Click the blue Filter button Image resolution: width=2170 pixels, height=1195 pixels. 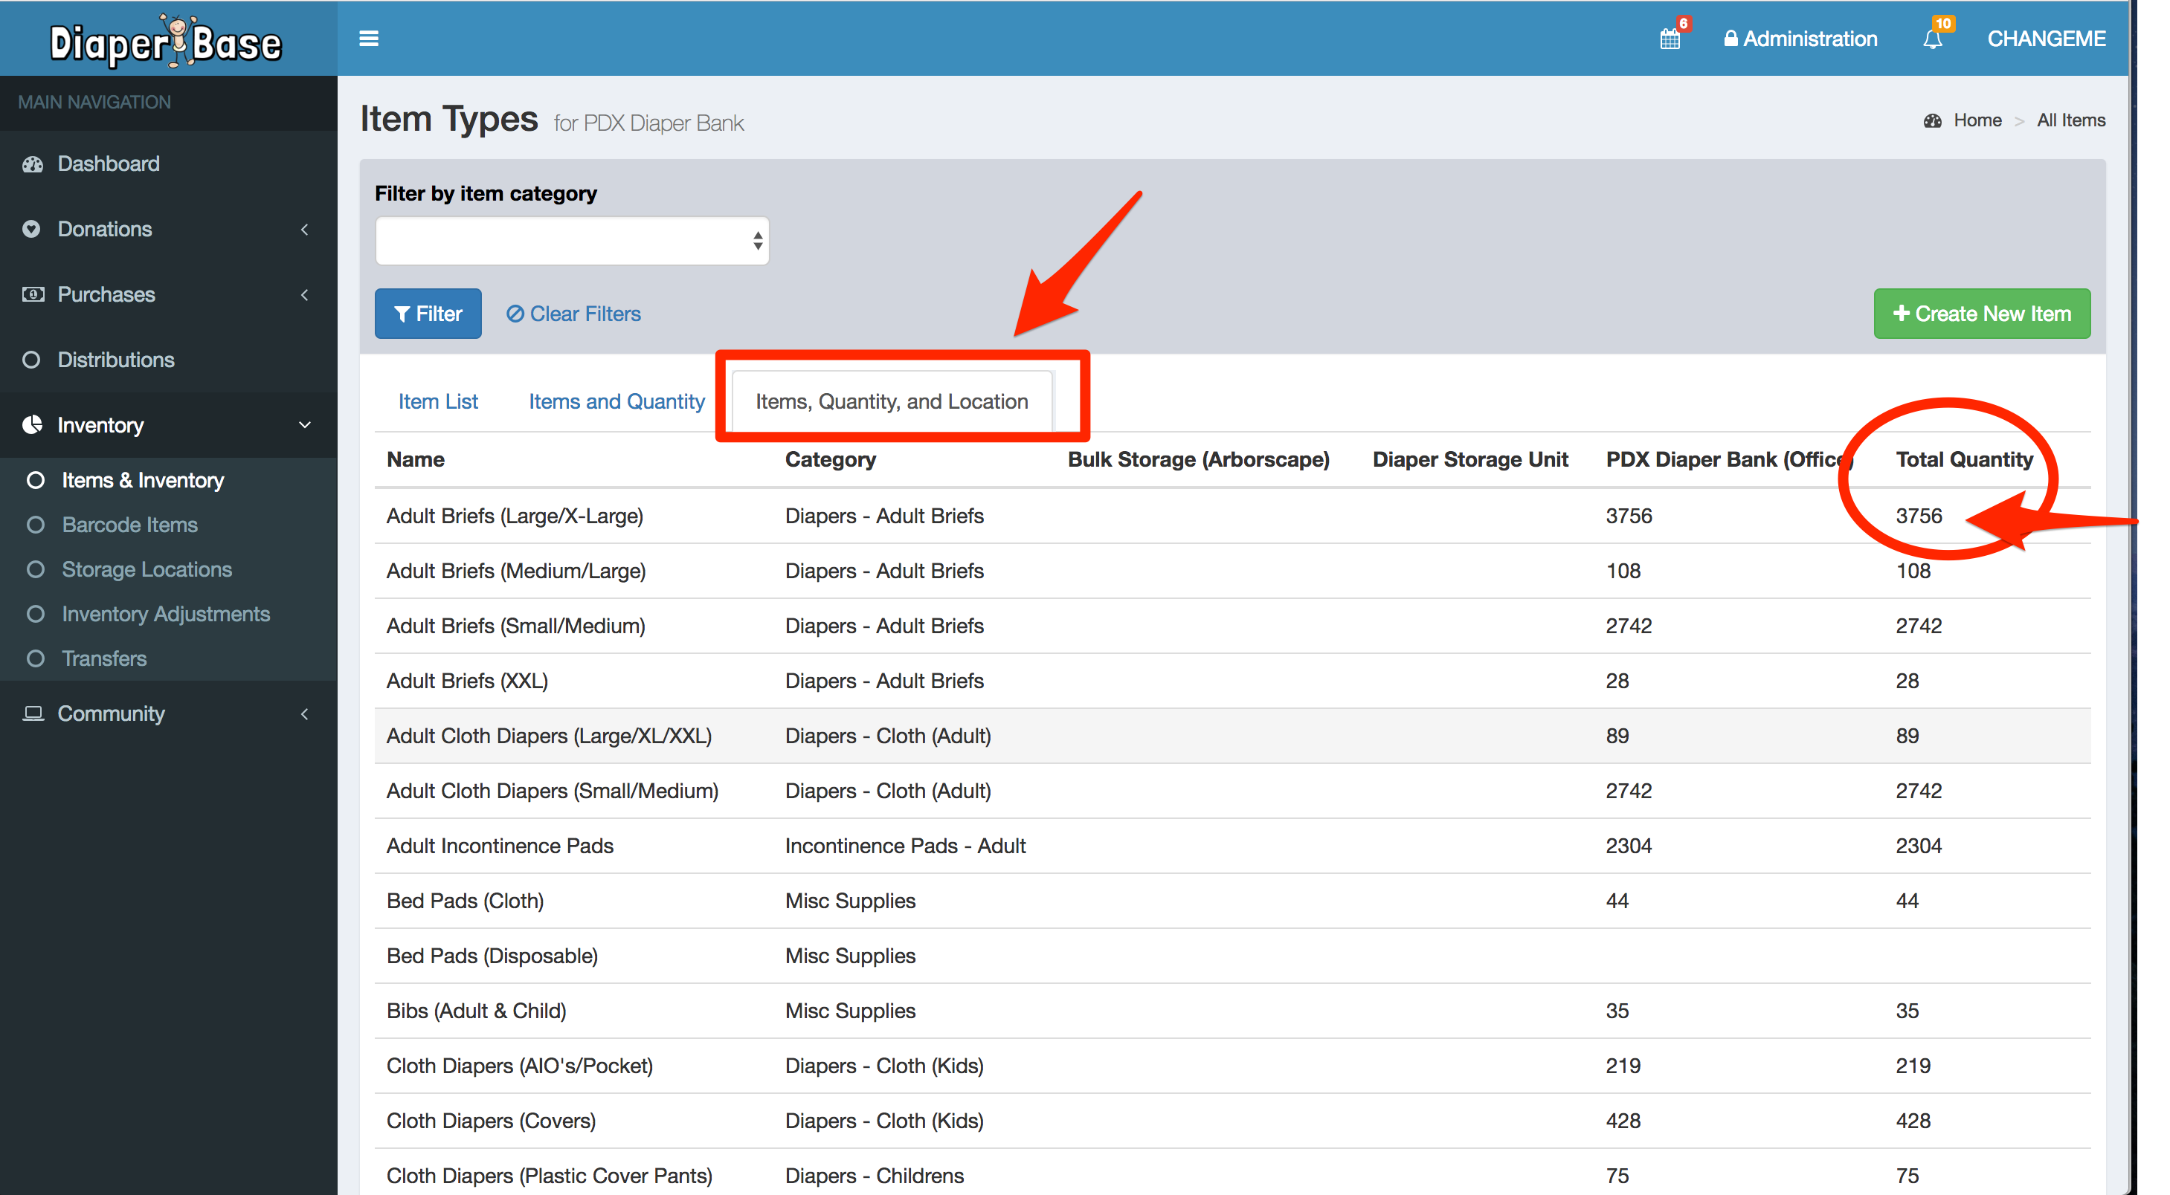click(x=428, y=314)
